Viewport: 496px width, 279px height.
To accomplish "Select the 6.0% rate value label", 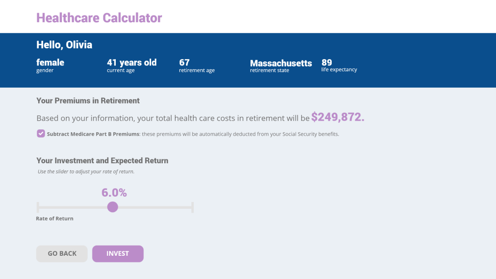I will (x=114, y=192).
